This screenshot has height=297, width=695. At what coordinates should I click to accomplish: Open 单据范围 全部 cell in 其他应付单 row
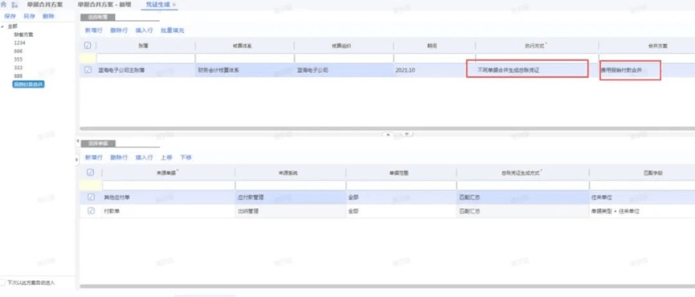click(x=401, y=197)
